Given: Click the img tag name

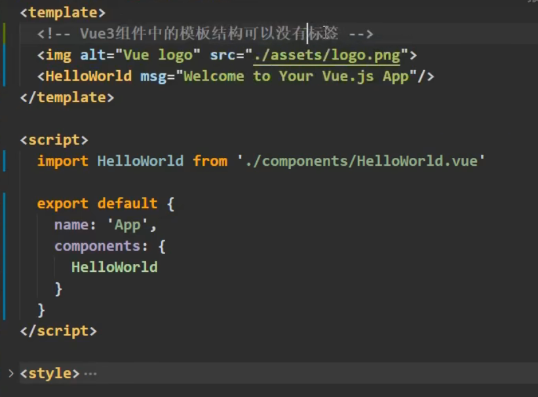Looking at the screenshot, I should coord(59,55).
